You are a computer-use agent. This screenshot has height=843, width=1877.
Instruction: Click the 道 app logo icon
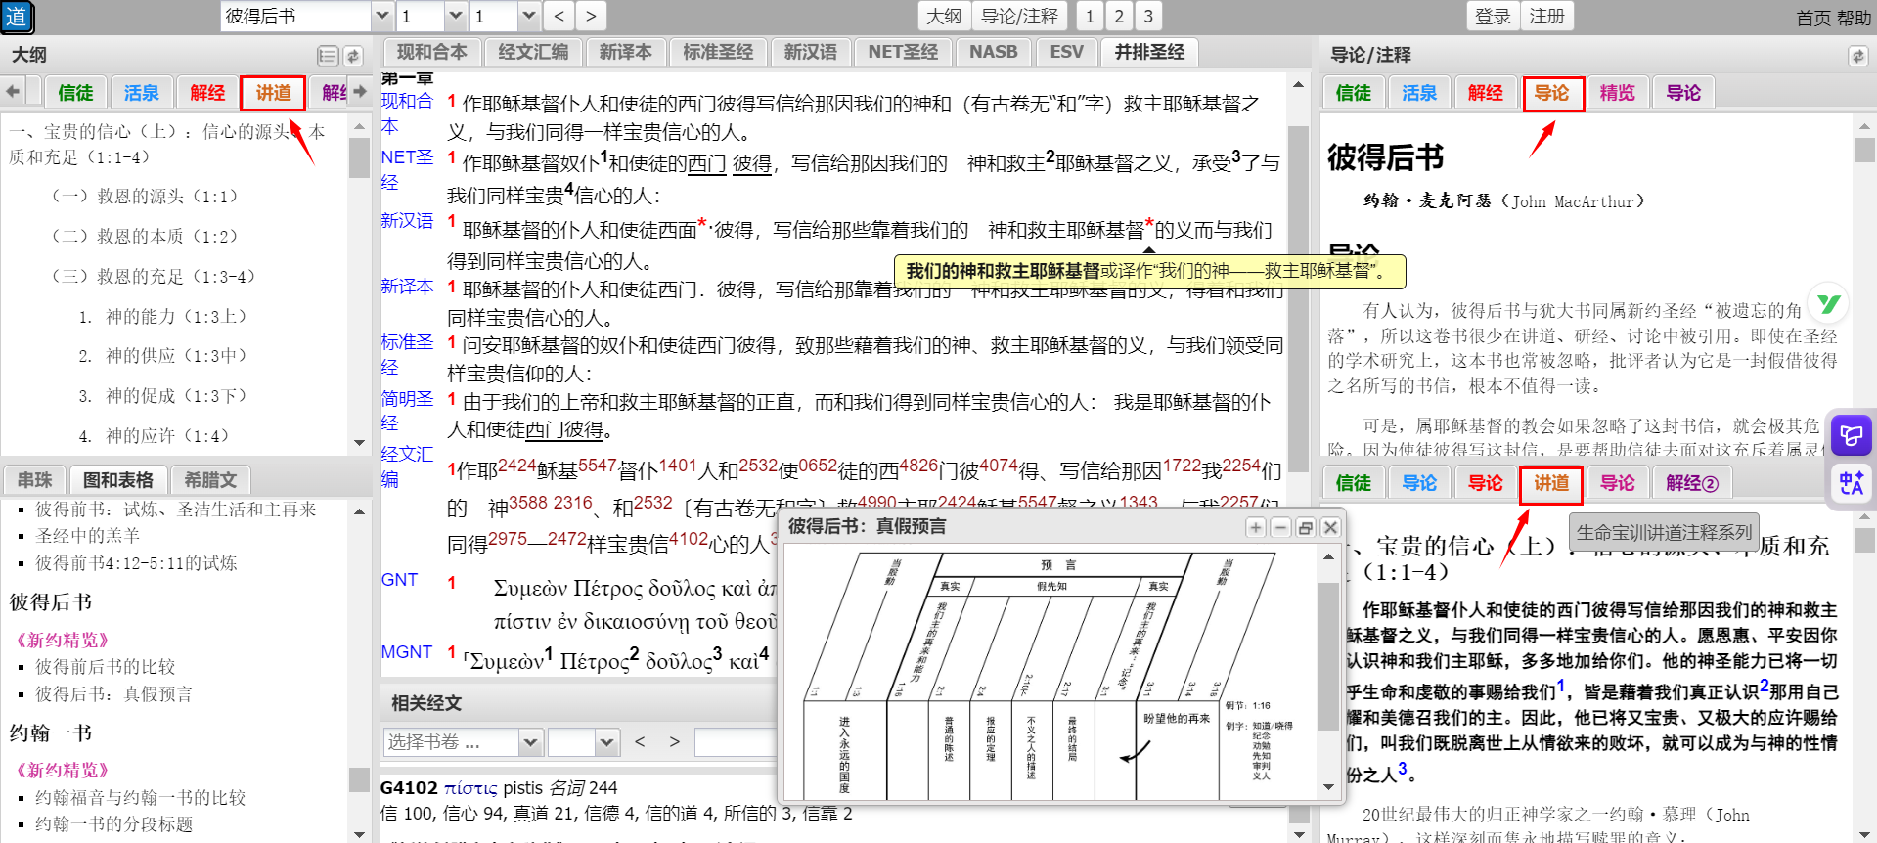tap(17, 17)
